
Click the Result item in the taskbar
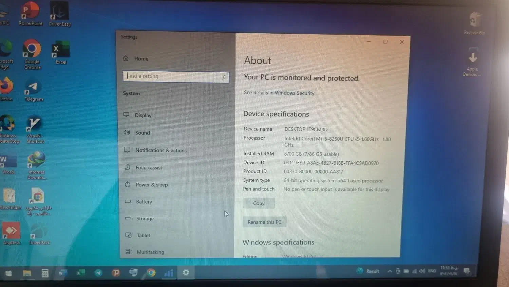pyautogui.click(x=368, y=271)
